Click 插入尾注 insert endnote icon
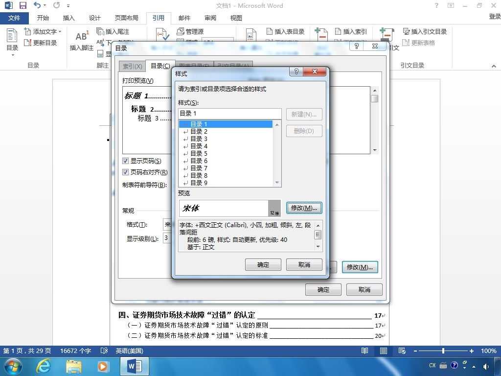The image size is (501, 376). tap(100, 31)
